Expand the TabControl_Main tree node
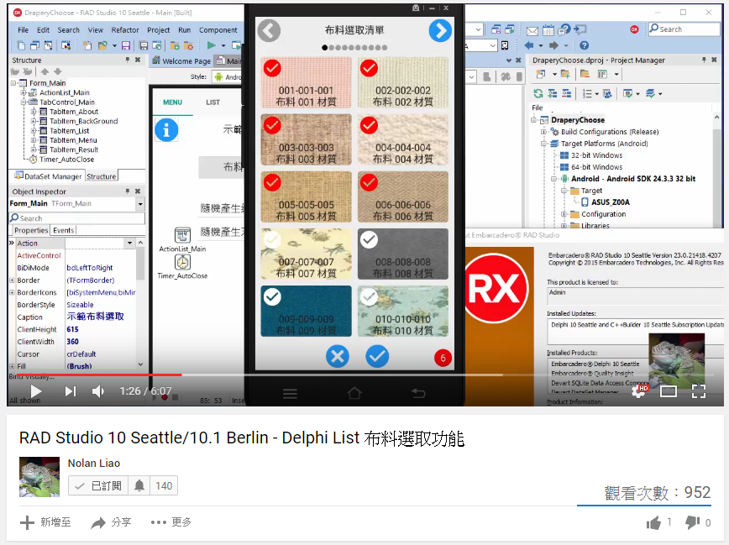The height and width of the screenshot is (545, 729). coord(24,102)
